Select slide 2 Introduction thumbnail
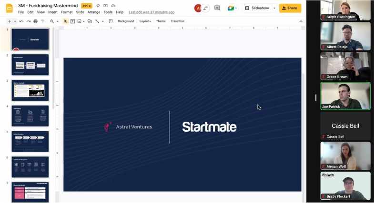The width and height of the screenshot is (375, 203). (30, 65)
